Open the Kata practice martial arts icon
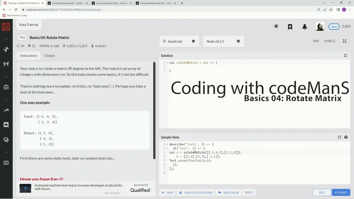Screen dimensions: 354x199 coord(6,49)
